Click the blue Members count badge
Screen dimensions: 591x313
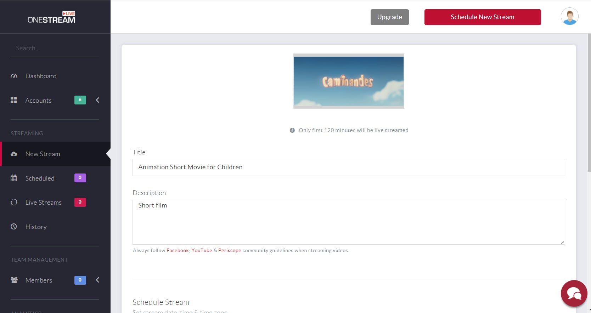(80, 280)
